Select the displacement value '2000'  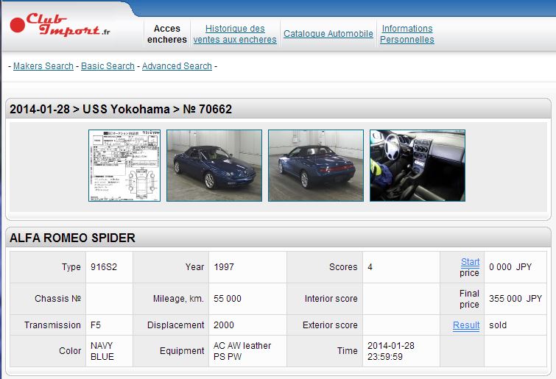pyautogui.click(x=224, y=325)
